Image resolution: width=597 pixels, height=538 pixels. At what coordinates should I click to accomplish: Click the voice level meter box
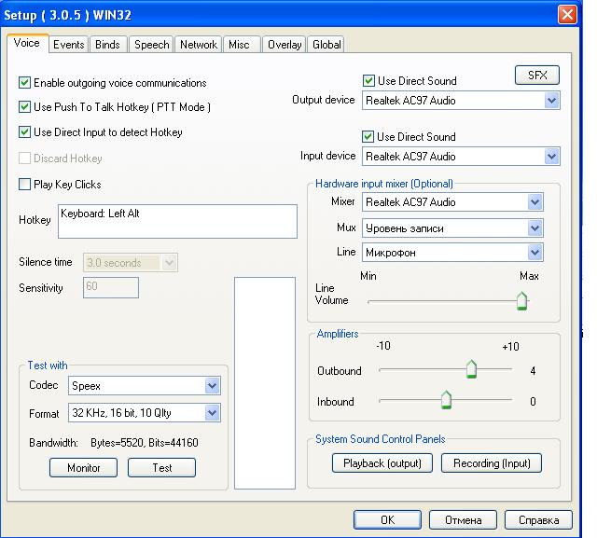(x=265, y=383)
